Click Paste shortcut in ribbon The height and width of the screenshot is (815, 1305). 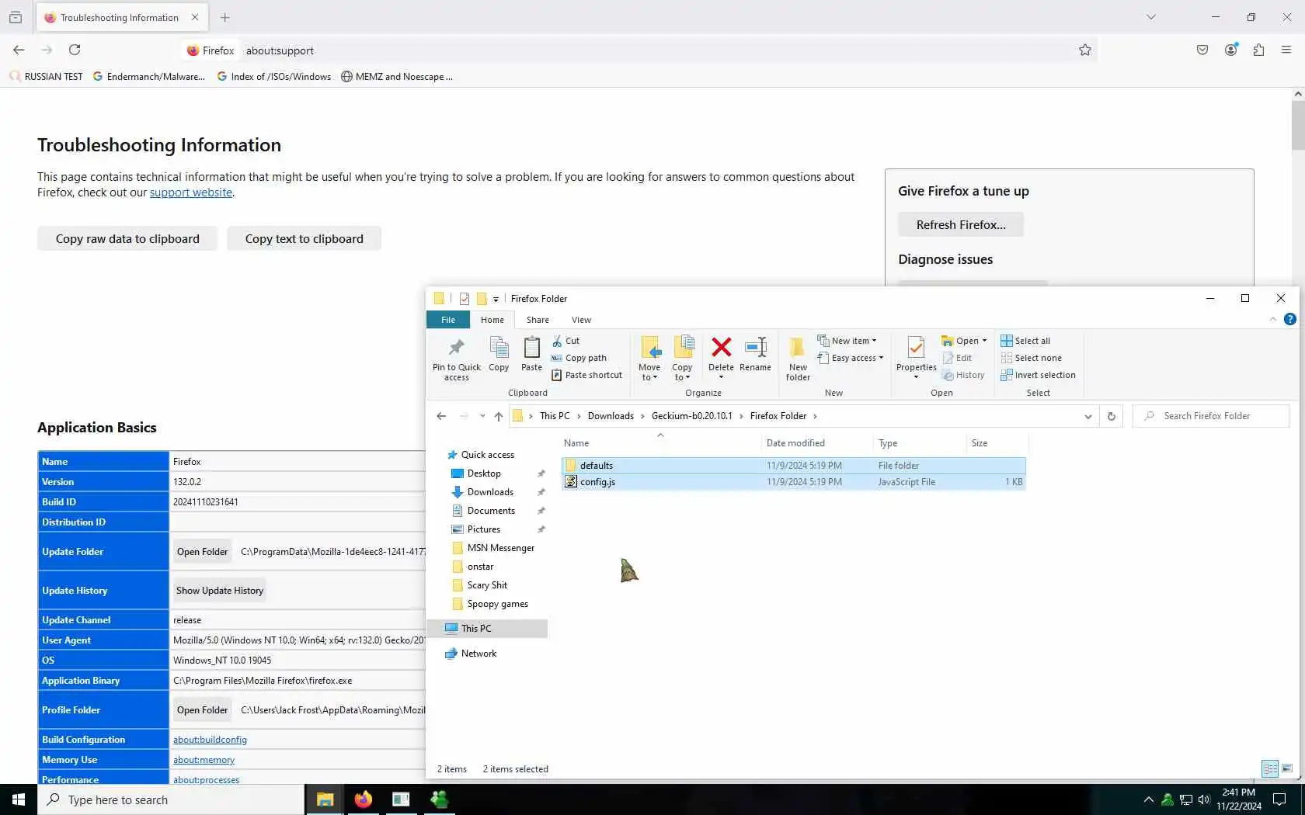(x=587, y=375)
